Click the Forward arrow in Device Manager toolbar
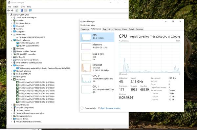The height and width of the screenshot is (130, 197). tap(12, 10)
